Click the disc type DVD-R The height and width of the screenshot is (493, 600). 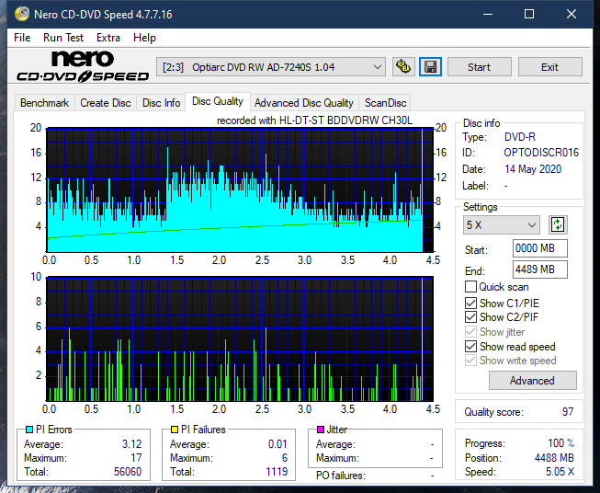coord(520,137)
